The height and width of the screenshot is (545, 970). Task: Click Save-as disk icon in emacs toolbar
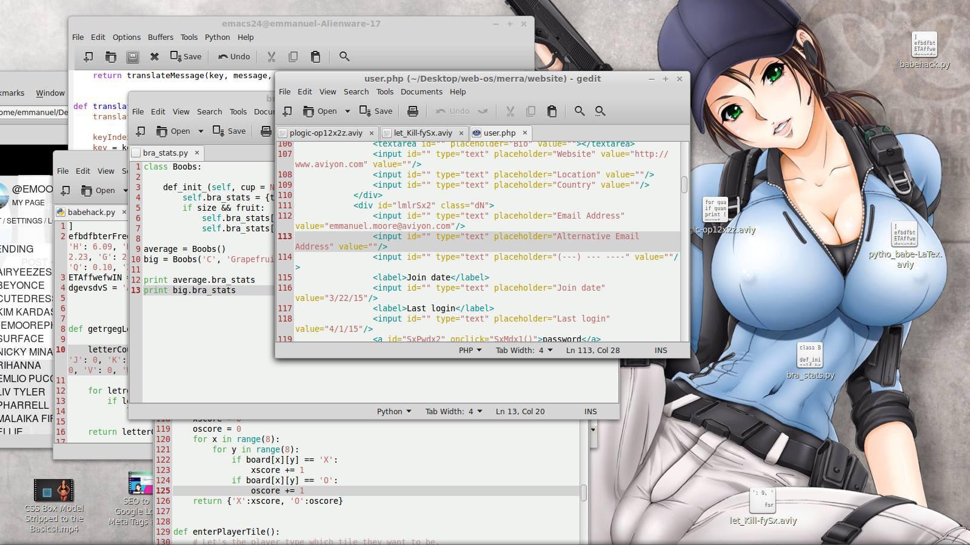coord(132,57)
